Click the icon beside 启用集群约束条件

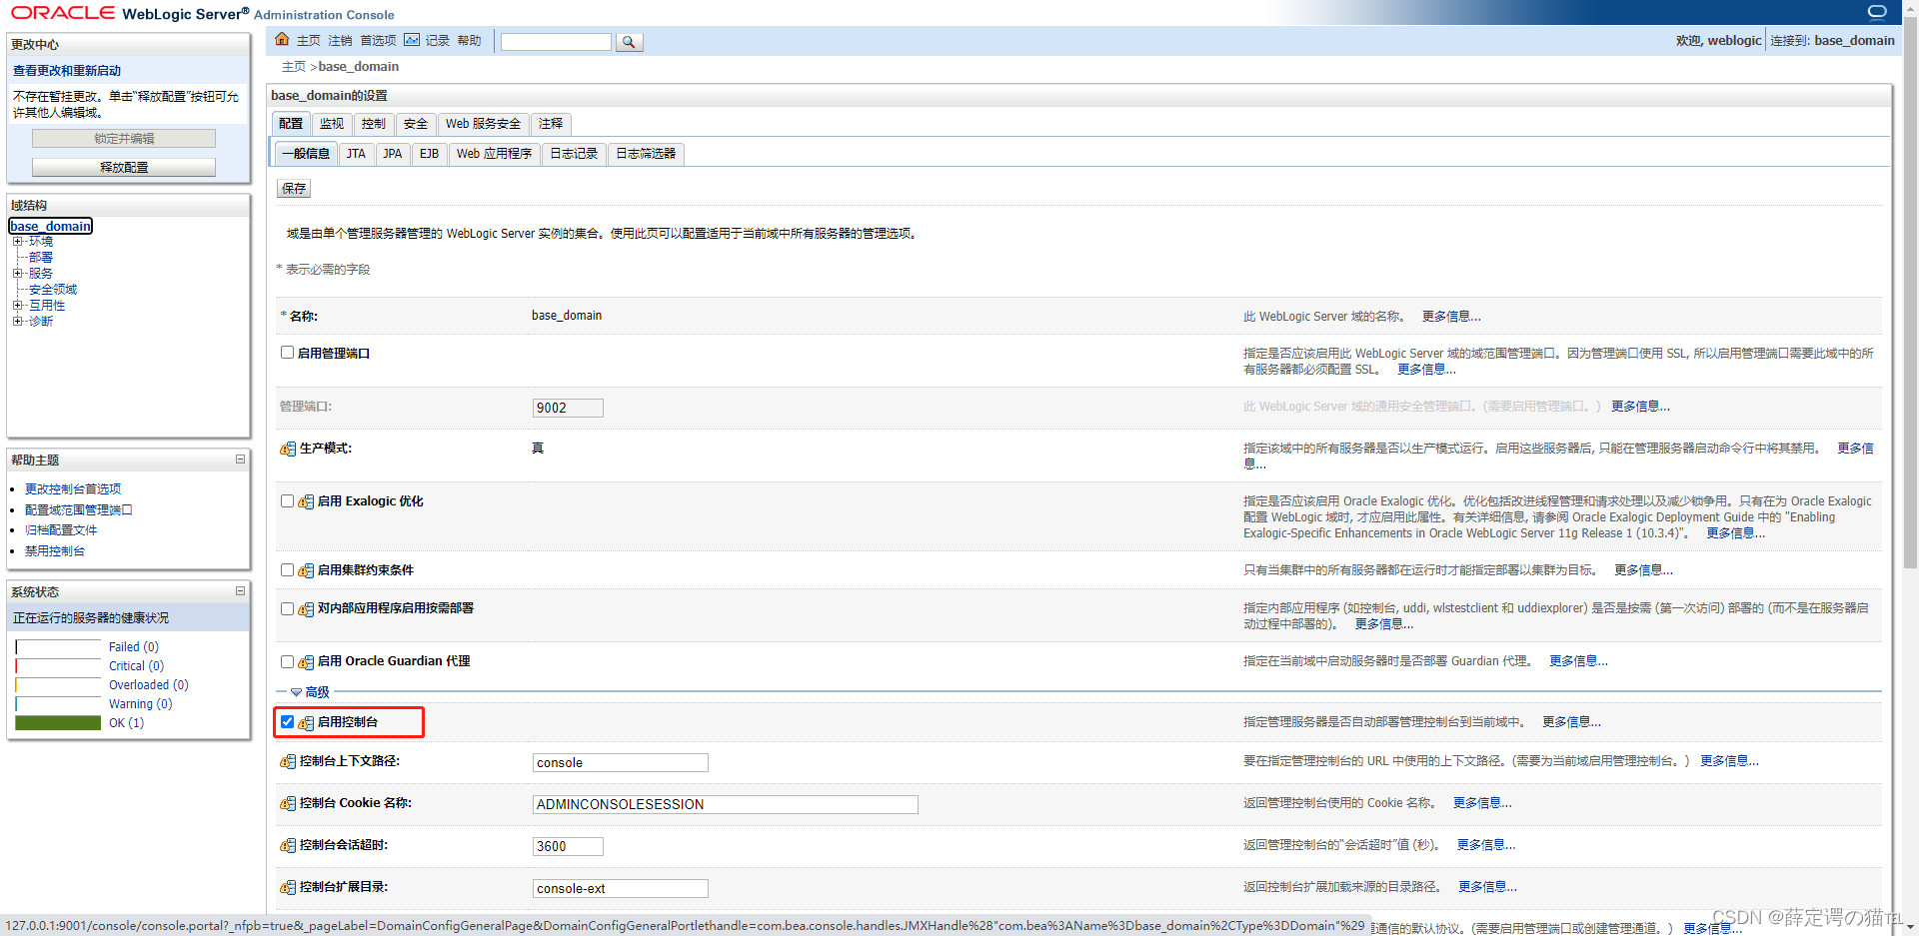pyautogui.click(x=306, y=570)
